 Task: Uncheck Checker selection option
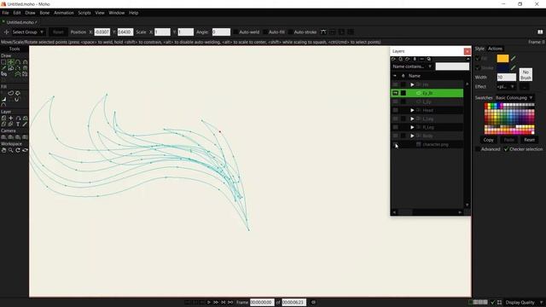506,149
